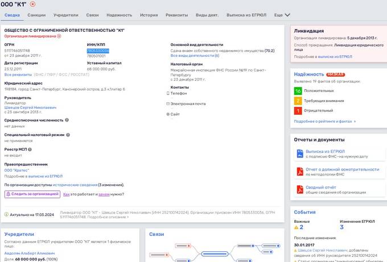Open the Все виды деятельности (6) link
This screenshot has height=262, width=387.
point(195,56)
